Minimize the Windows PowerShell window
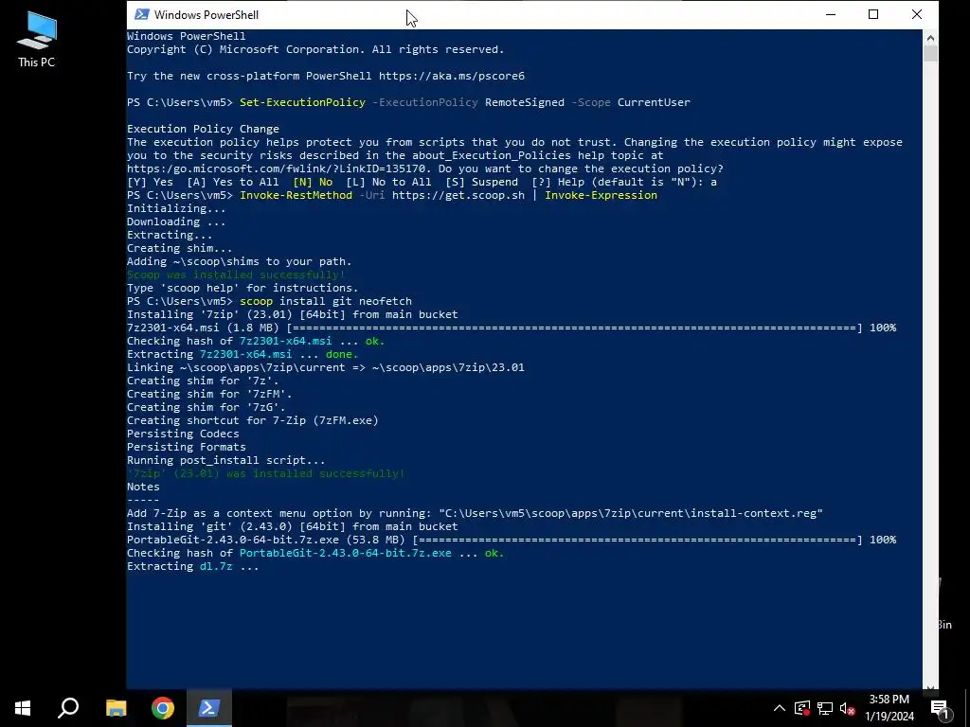The image size is (970, 727). 831,14
